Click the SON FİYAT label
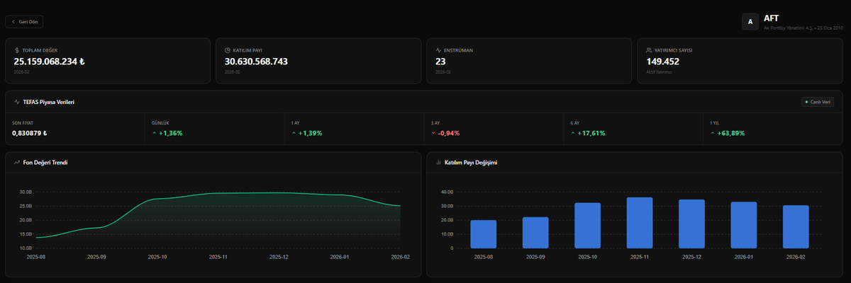The width and height of the screenshot is (851, 283). pyautogui.click(x=23, y=122)
